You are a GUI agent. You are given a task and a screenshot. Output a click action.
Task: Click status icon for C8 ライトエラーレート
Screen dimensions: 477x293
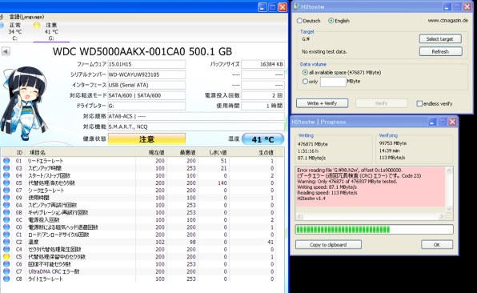(x=6, y=279)
